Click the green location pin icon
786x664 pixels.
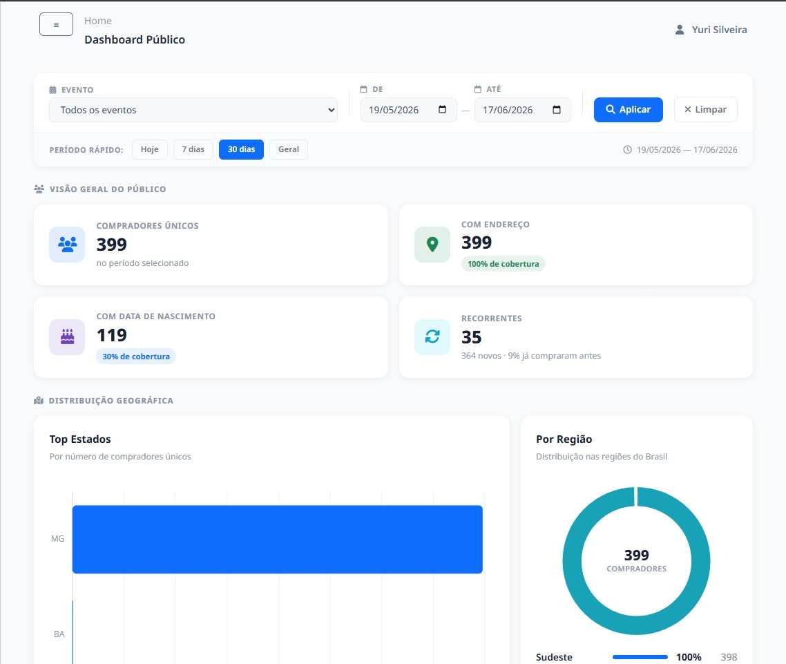pyautogui.click(x=432, y=244)
